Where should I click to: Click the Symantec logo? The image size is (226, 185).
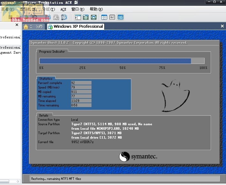click(138, 157)
